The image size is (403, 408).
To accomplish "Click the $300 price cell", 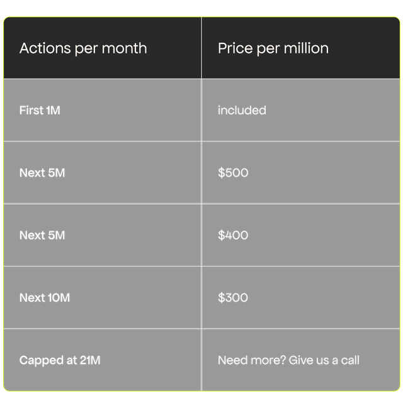I will coord(233,297).
